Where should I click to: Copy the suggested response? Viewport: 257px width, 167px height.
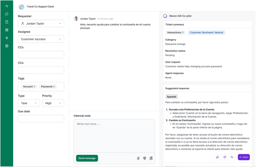pos(232,157)
